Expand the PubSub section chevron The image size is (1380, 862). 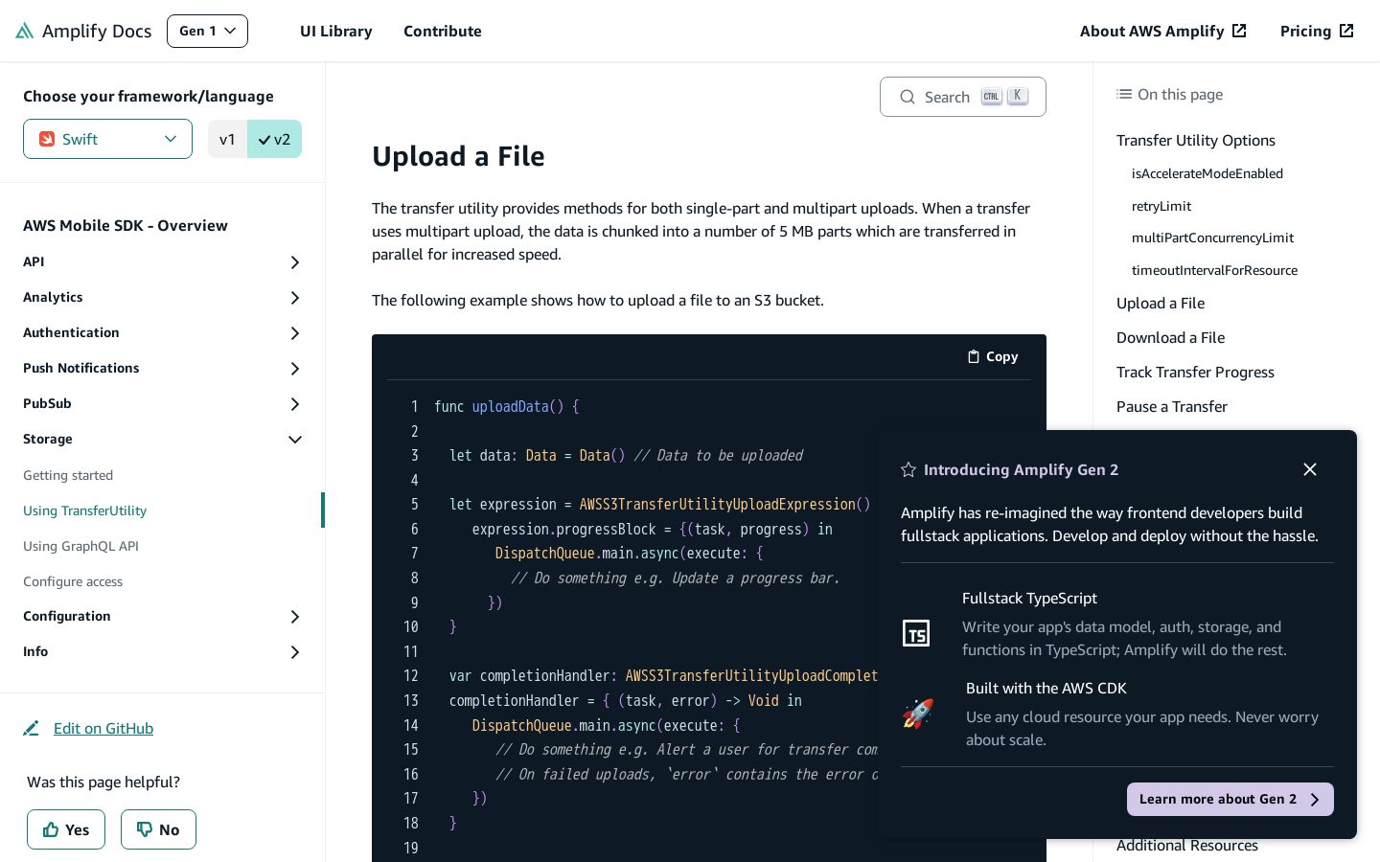(295, 404)
